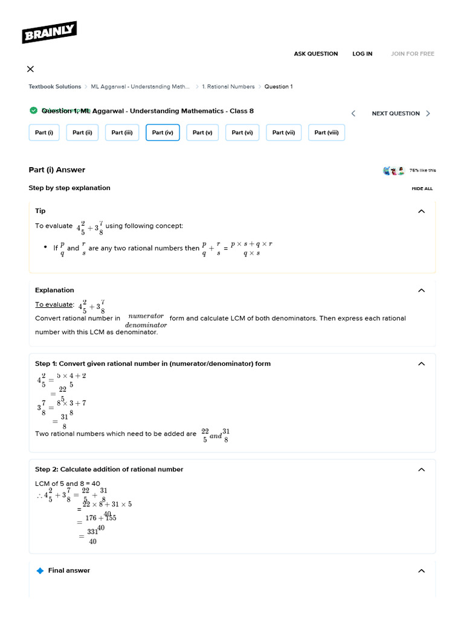The width and height of the screenshot is (464, 618).
Task: Collapse the Final answer section
Action: [x=421, y=571]
